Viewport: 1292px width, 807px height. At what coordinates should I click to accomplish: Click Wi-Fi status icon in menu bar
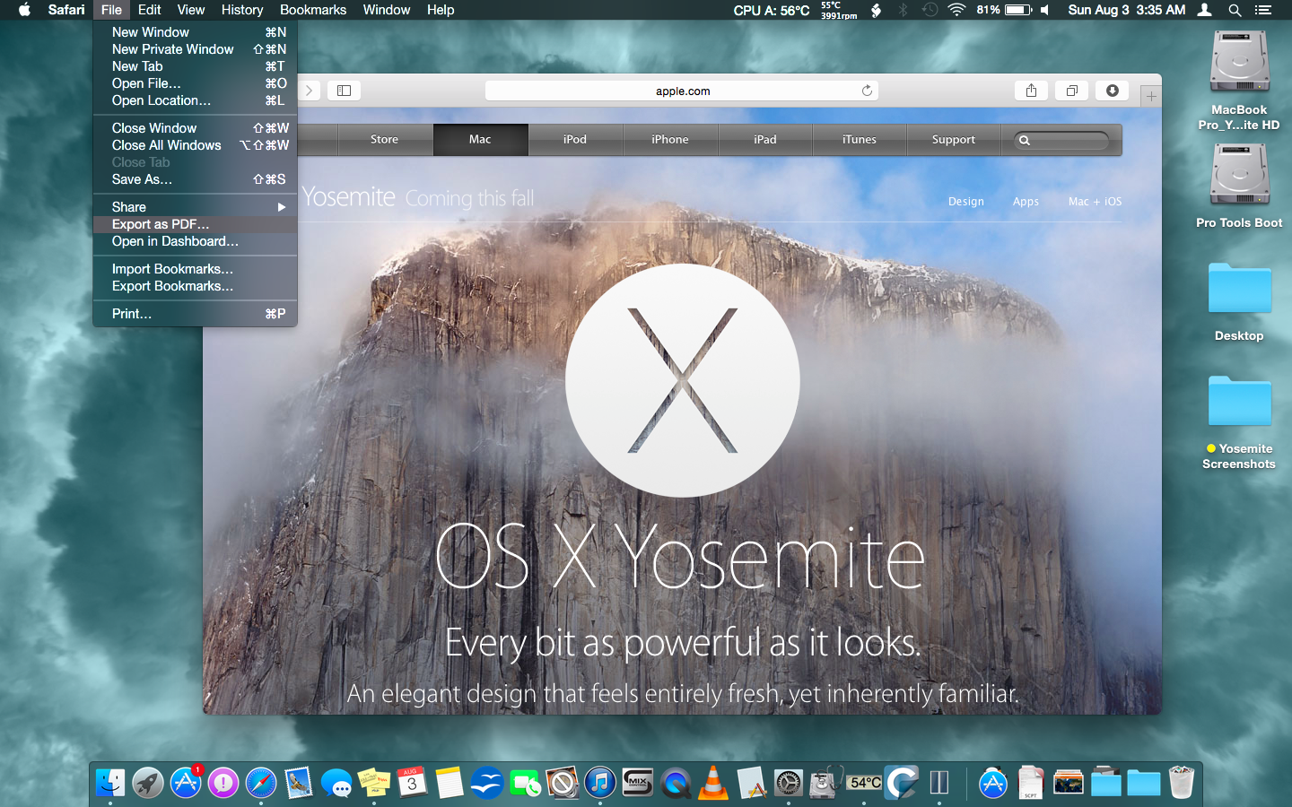956,10
